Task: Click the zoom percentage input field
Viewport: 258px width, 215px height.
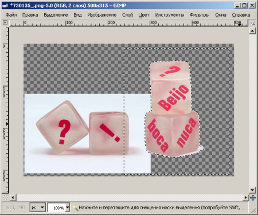Action: (x=57, y=208)
